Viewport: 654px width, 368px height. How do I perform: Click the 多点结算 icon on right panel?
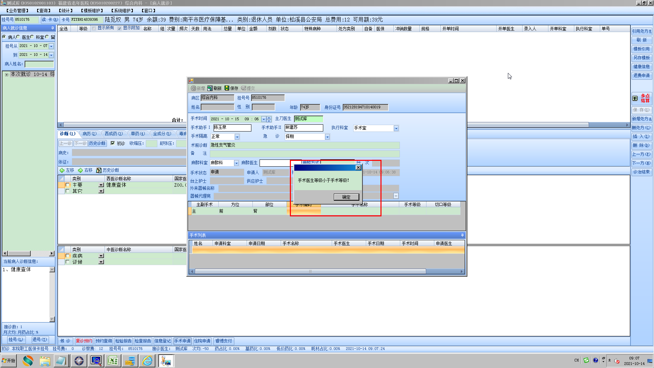pyautogui.click(x=635, y=98)
